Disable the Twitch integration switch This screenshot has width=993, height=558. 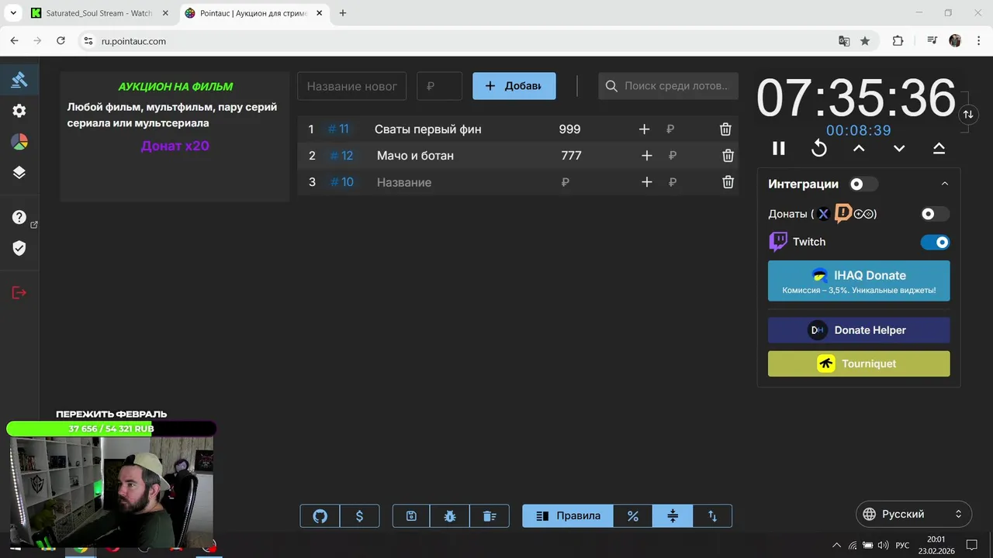(935, 243)
